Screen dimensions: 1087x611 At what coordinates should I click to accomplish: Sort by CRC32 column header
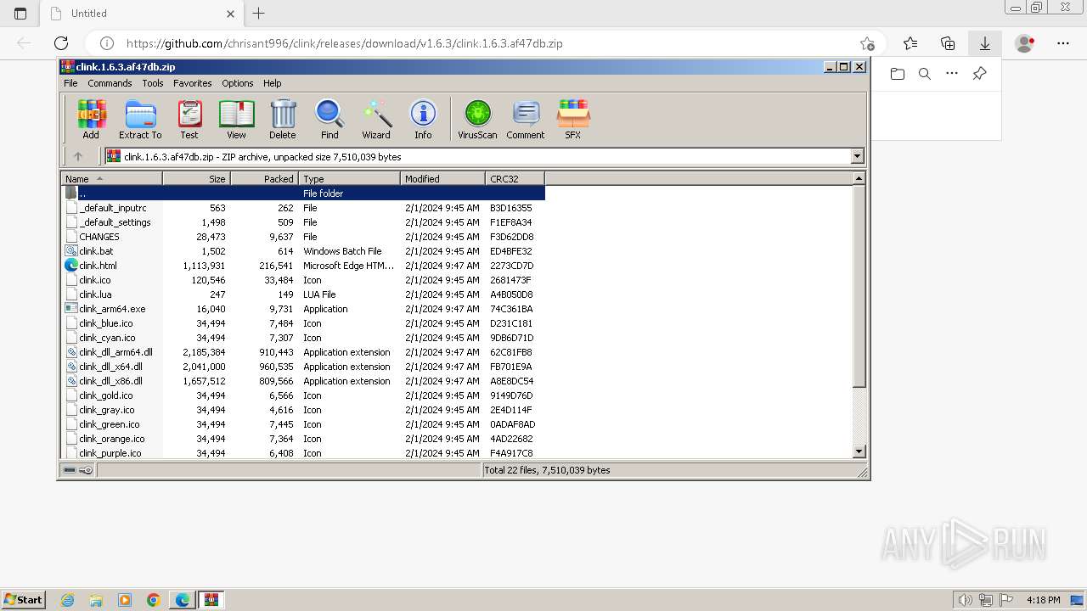pyautogui.click(x=515, y=178)
